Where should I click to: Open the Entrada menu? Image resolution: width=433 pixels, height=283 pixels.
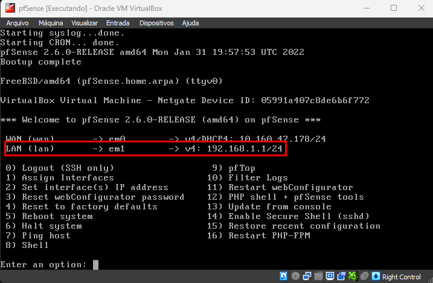point(118,23)
